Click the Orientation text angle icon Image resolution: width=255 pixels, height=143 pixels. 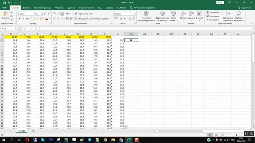[x=67, y=14]
